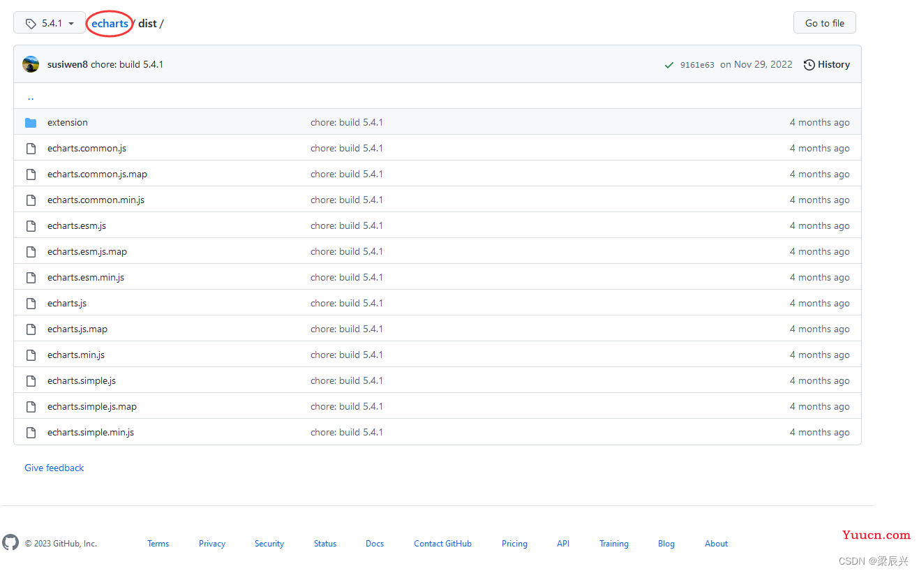The height and width of the screenshot is (573, 919).
Task: Click the tag icon in version selector
Action: click(x=31, y=24)
